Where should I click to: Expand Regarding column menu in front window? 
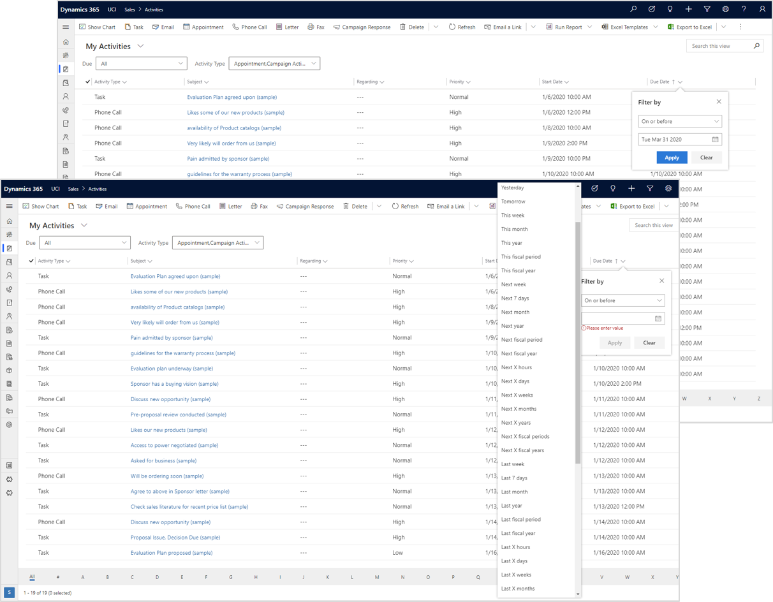325,261
